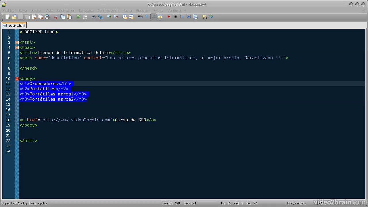Viewport: 368px width, 207px height.
Task: Open Find with the binoculars icon
Action: point(93,17)
